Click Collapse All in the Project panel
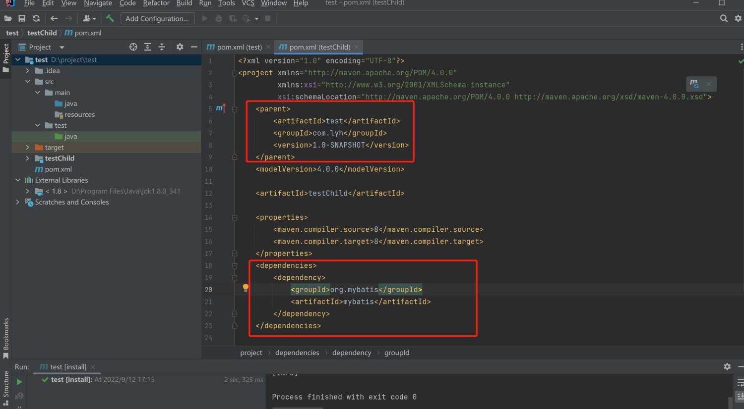744x409 pixels. coord(161,47)
